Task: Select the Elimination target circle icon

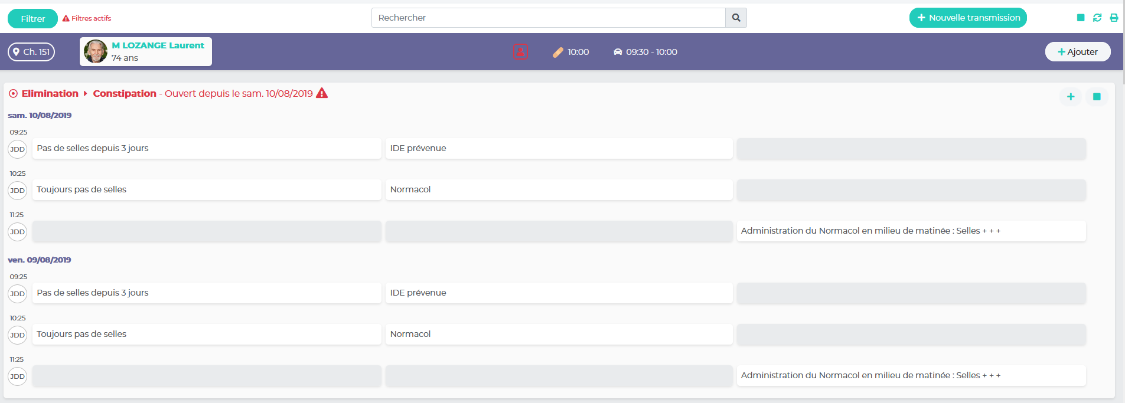Action: click(13, 94)
